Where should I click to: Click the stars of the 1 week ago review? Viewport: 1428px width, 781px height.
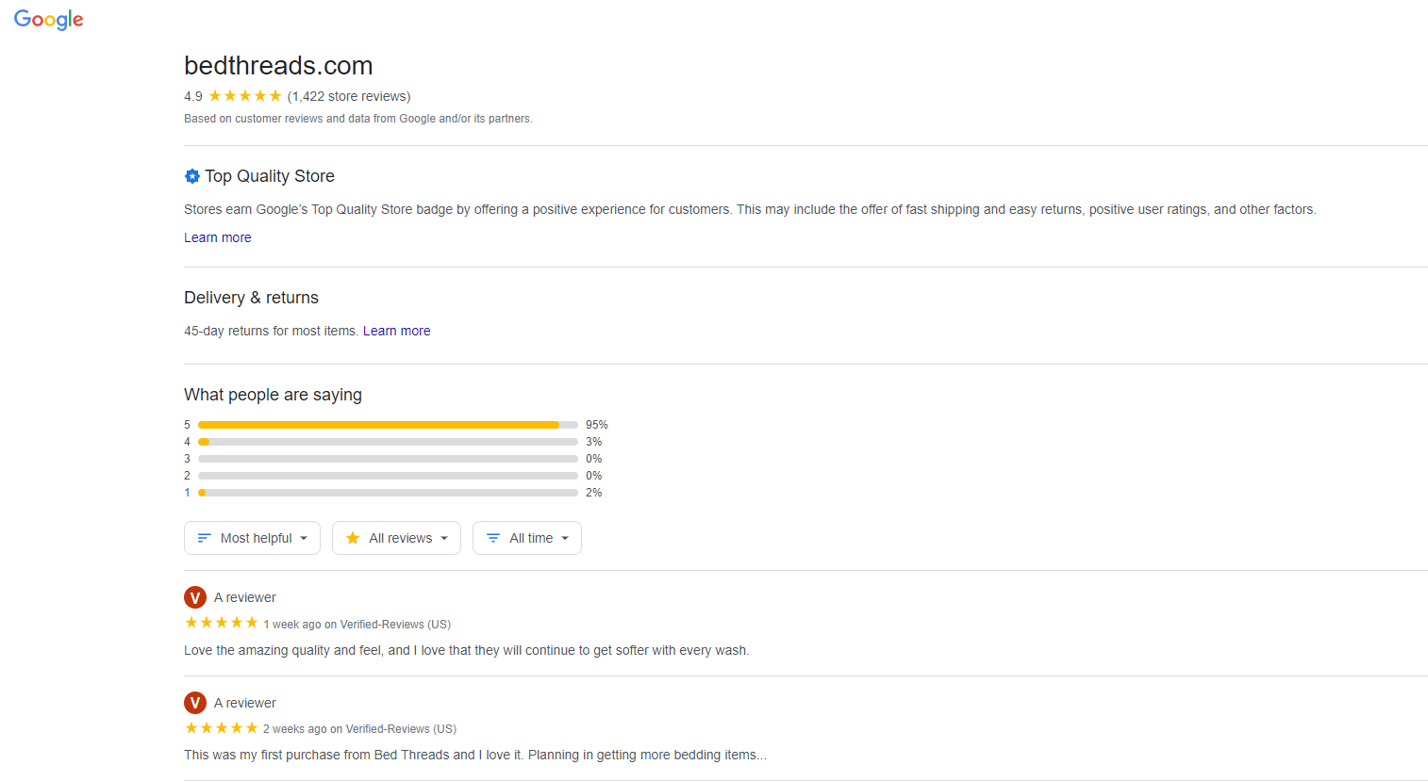[x=222, y=623]
